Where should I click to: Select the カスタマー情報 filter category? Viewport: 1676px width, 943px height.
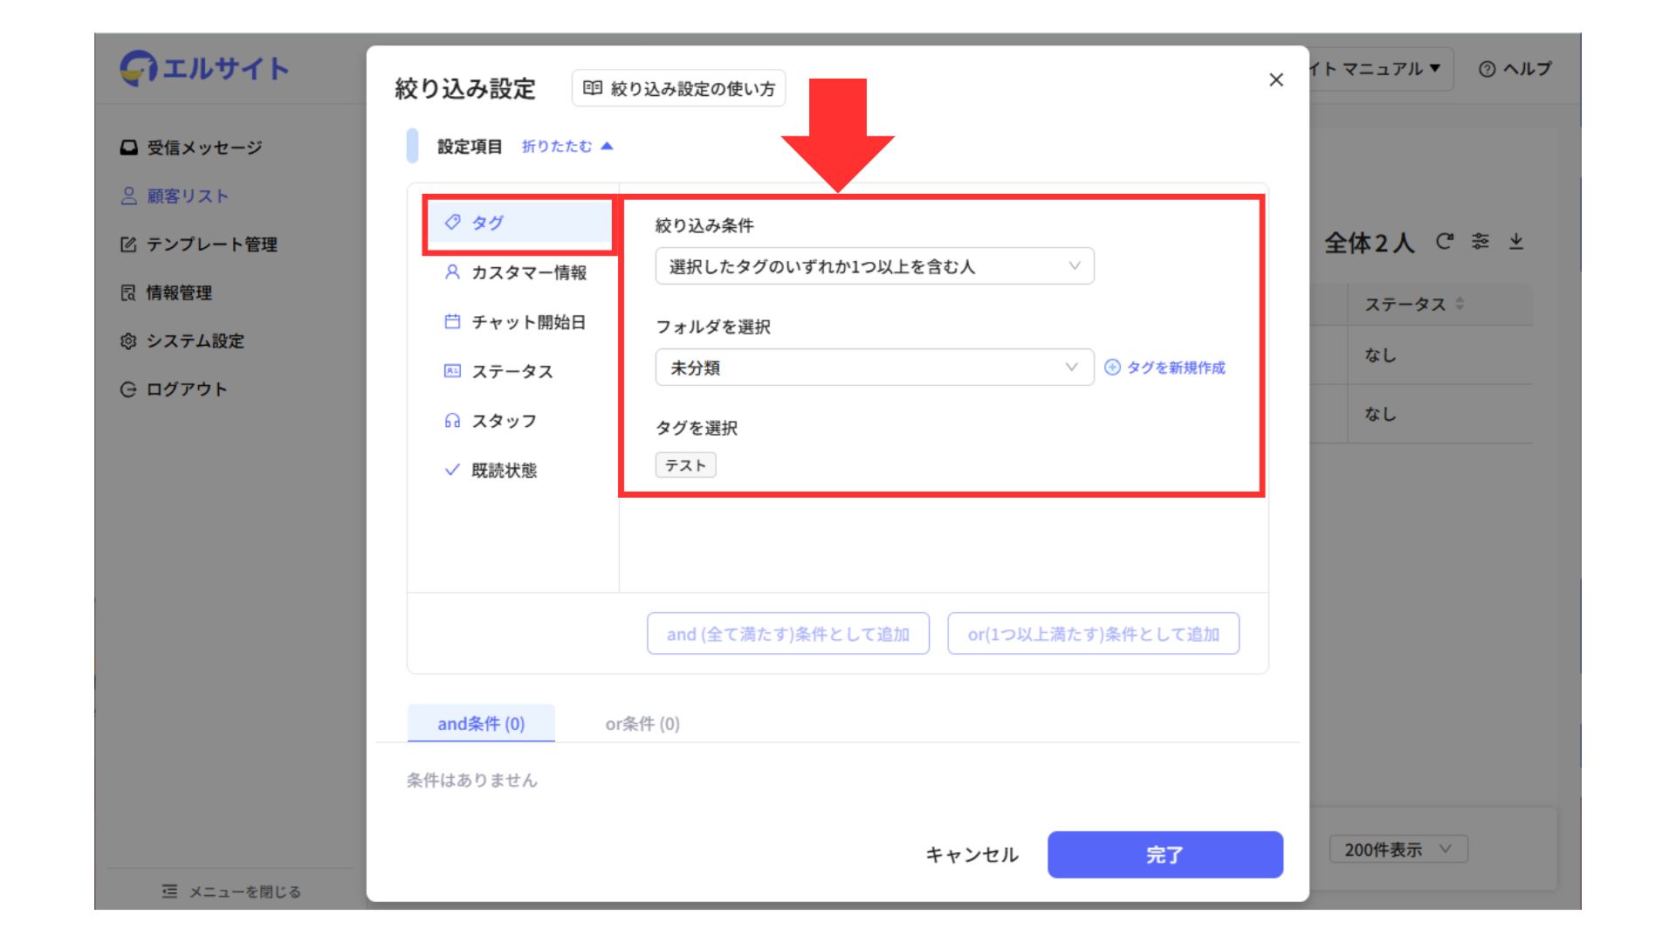519,272
